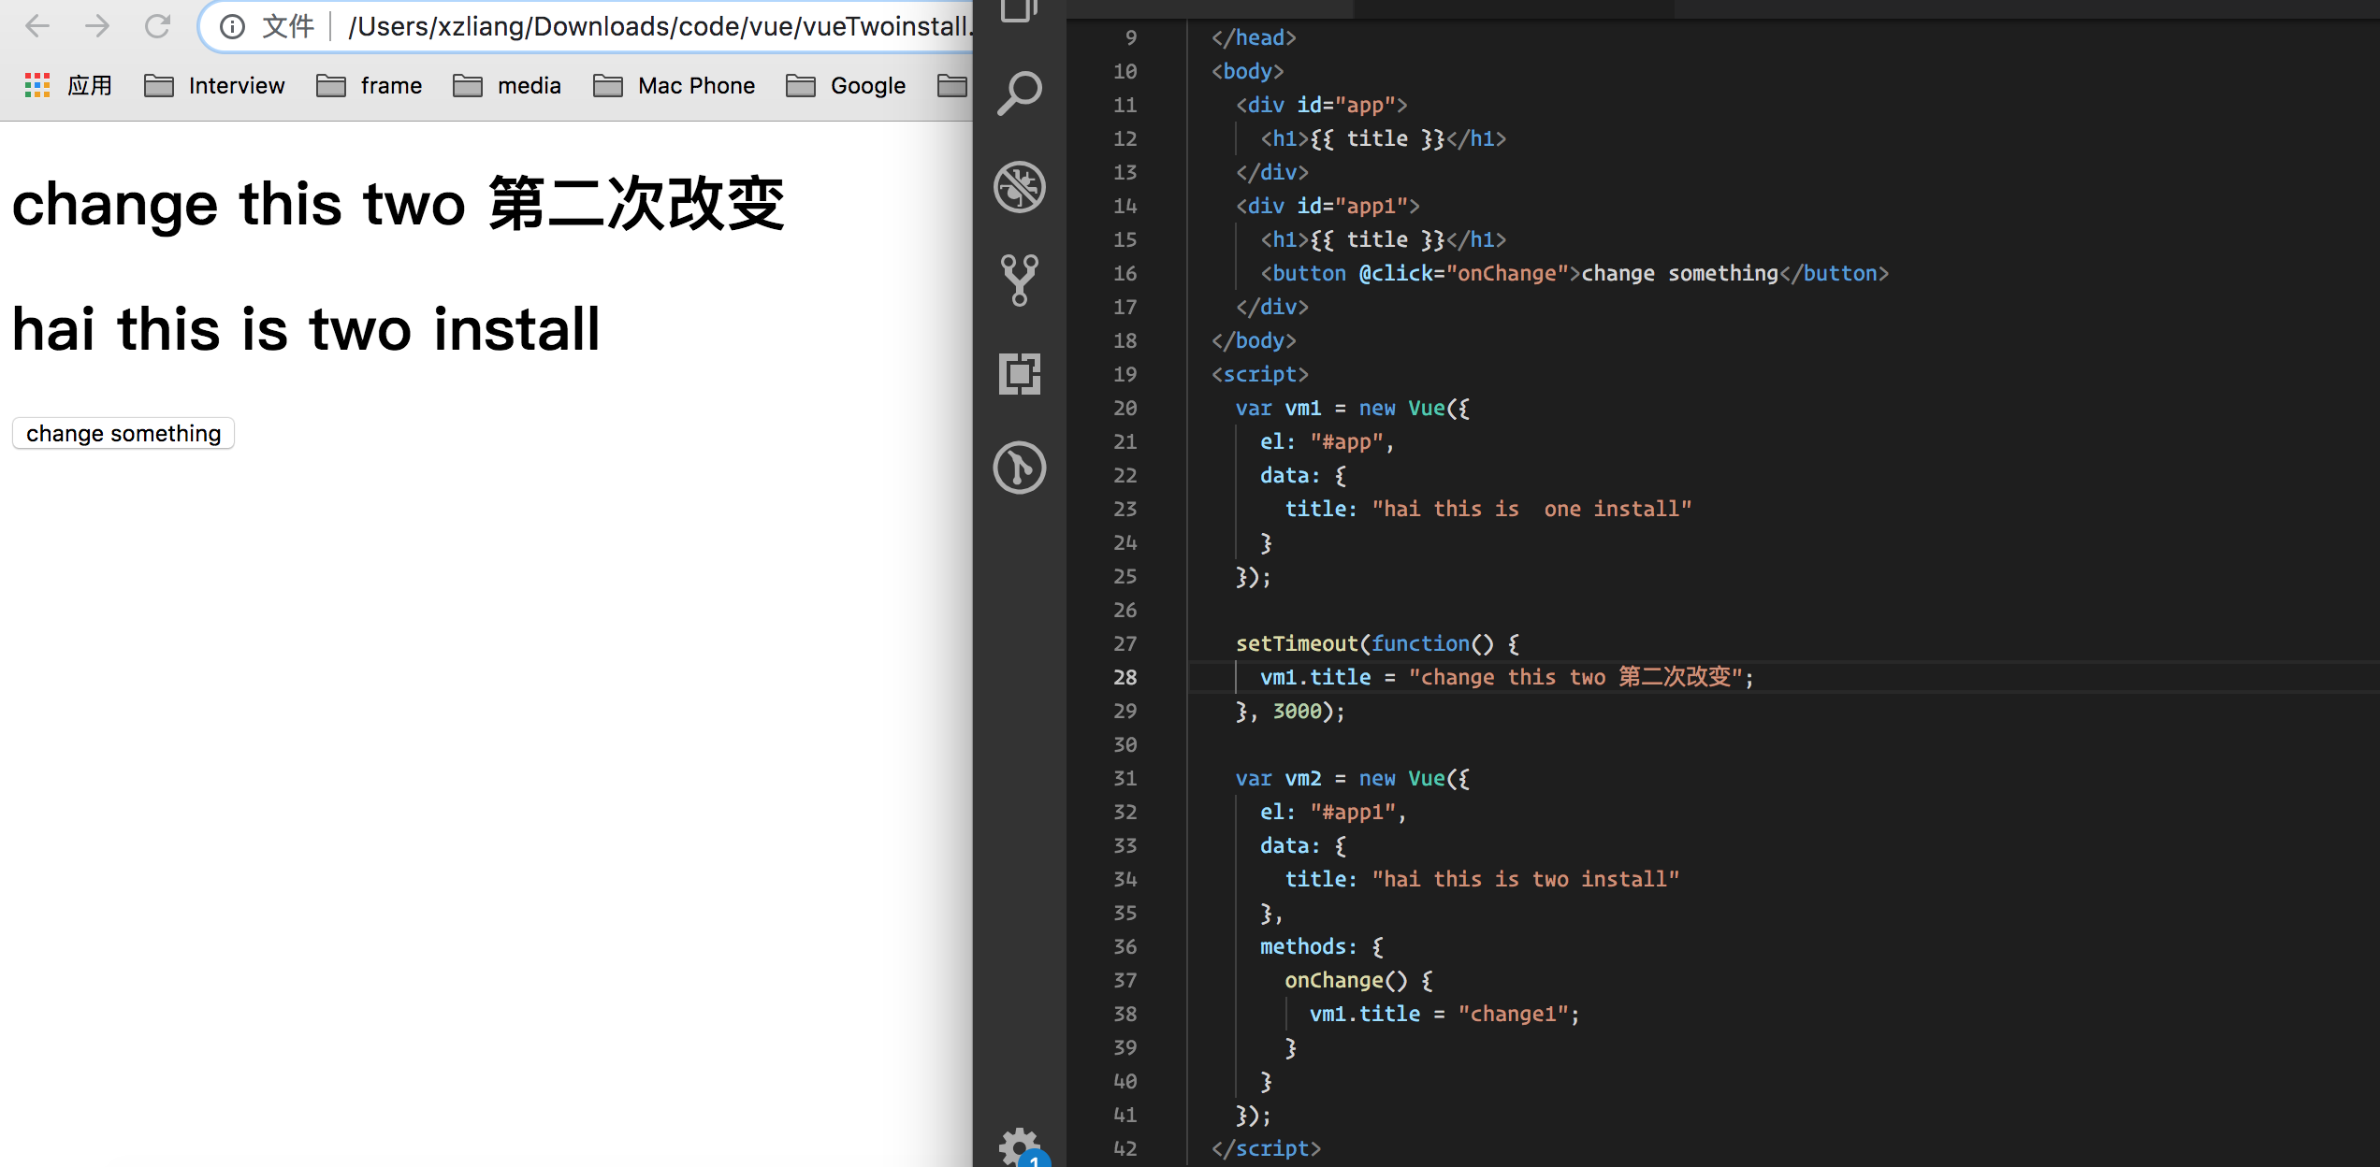Reload the browser page
Viewport: 2380px width, 1167px height.
[x=157, y=26]
